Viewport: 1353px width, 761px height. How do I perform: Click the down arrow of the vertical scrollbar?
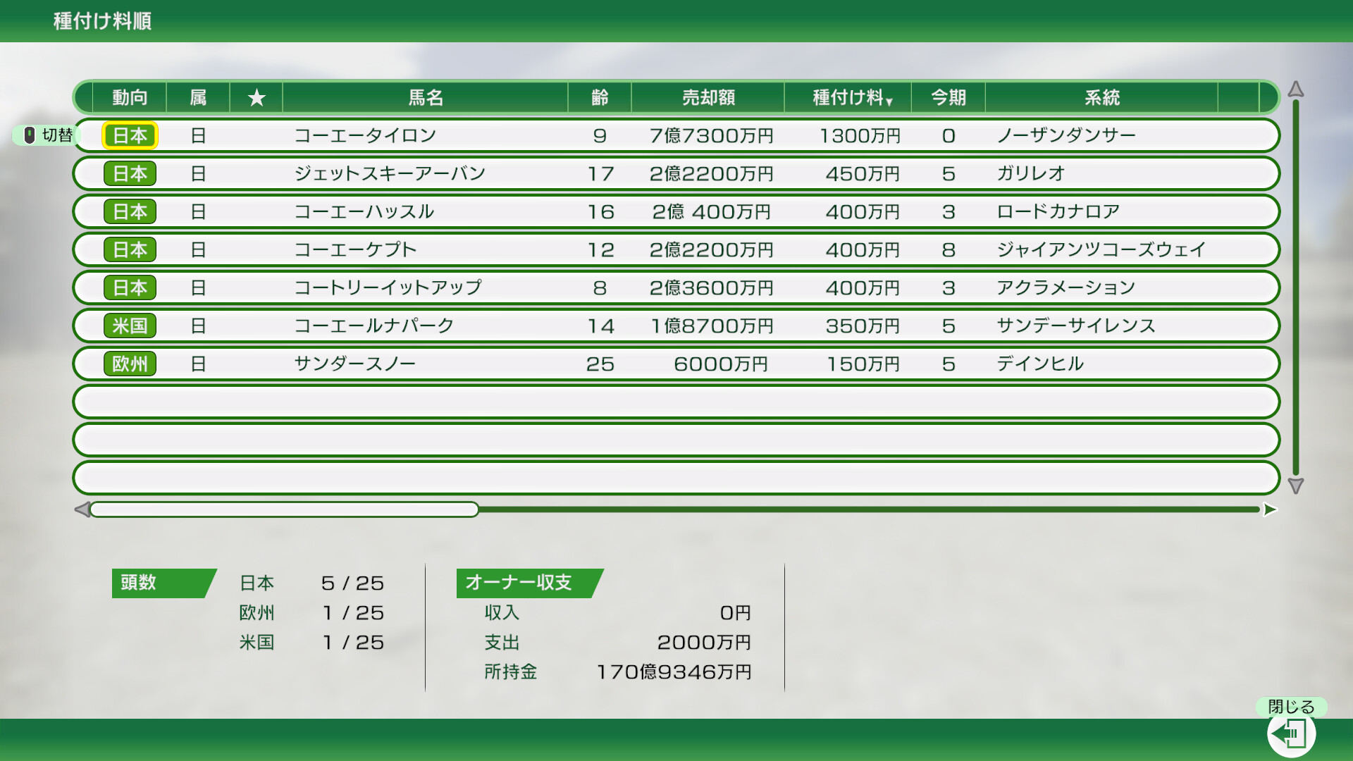pyautogui.click(x=1295, y=485)
